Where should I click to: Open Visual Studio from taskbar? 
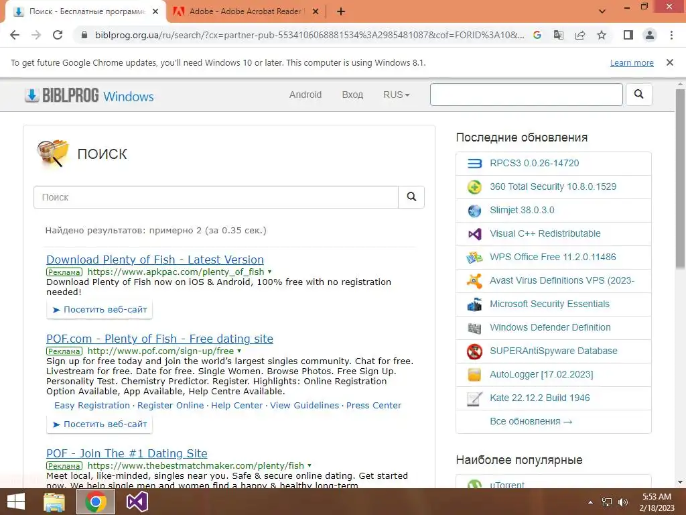tap(137, 502)
